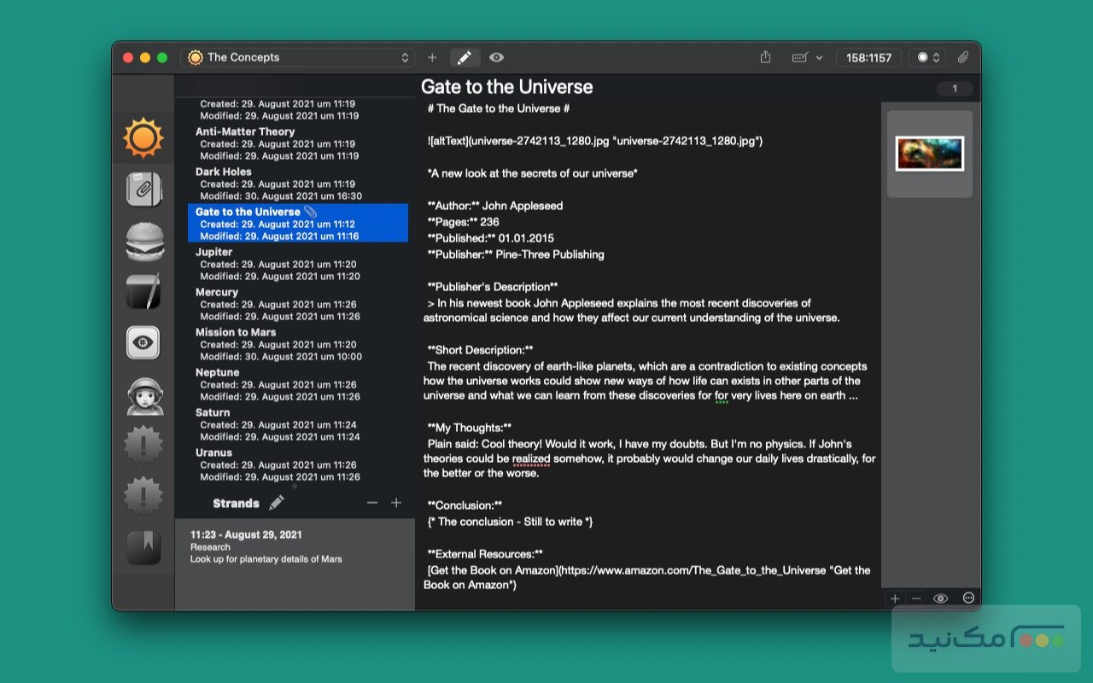Image resolution: width=1093 pixels, height=683 pixels.
Task: Open the notebook with paperclip sidebar collection
Action: click(143, 190)
